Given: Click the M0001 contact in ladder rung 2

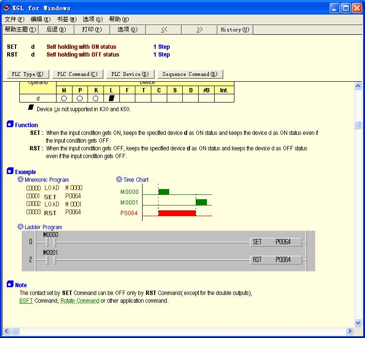Looking at the screenshot, I should (x=51, y=260).
